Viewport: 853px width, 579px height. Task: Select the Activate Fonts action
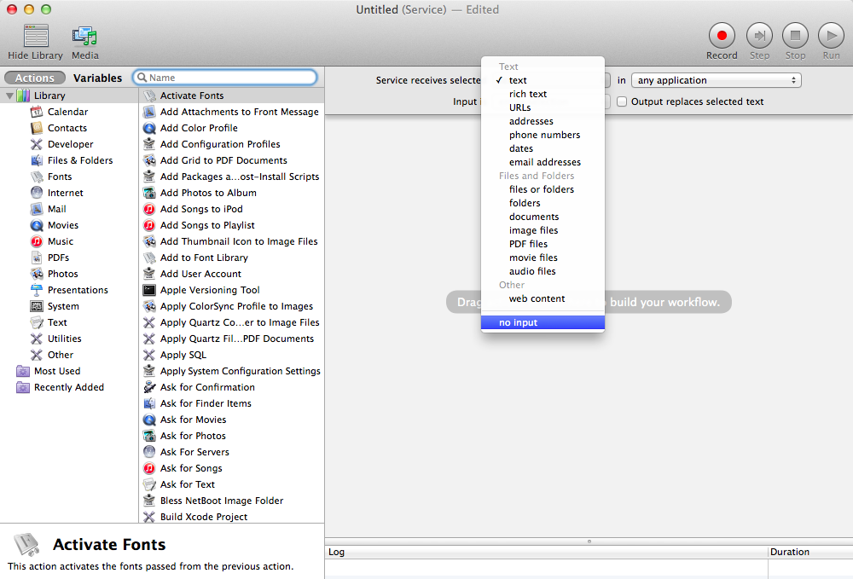(x=232, y=96)
